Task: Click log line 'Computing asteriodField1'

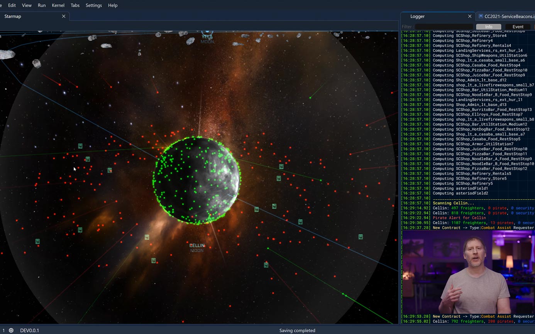Action: [x=461, y=189]
